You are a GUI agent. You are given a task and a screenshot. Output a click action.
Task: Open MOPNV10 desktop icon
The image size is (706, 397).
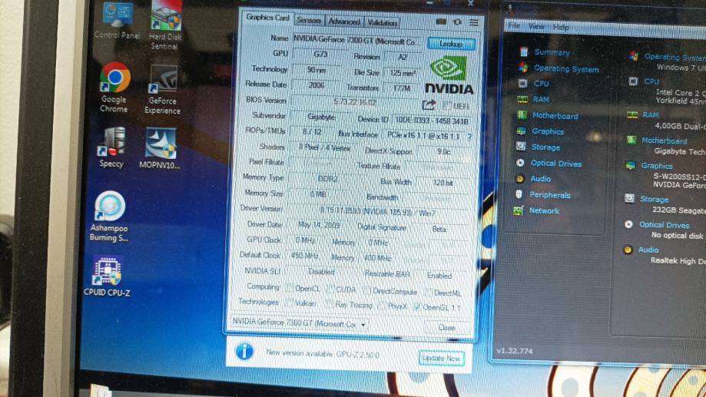pyautogui.click(x=160, y=148)
